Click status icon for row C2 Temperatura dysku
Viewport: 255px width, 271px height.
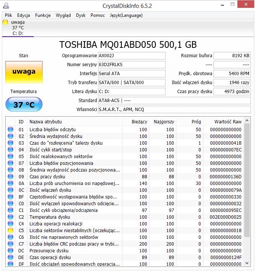pyautogui.click(x=10, y=217)
